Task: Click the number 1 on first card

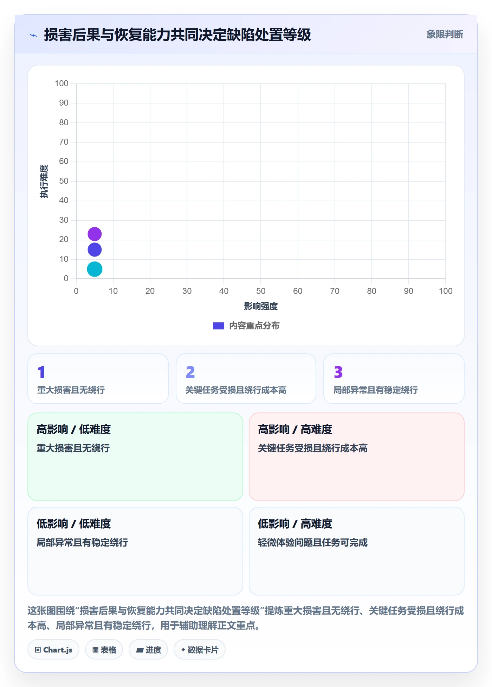Action: click(x=41, y=372)
